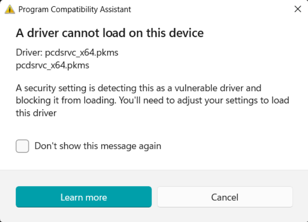This screenshot has width=308, height=222.
Task: Dismiss the dialog with Cancel
Action: tap(225, 197)
